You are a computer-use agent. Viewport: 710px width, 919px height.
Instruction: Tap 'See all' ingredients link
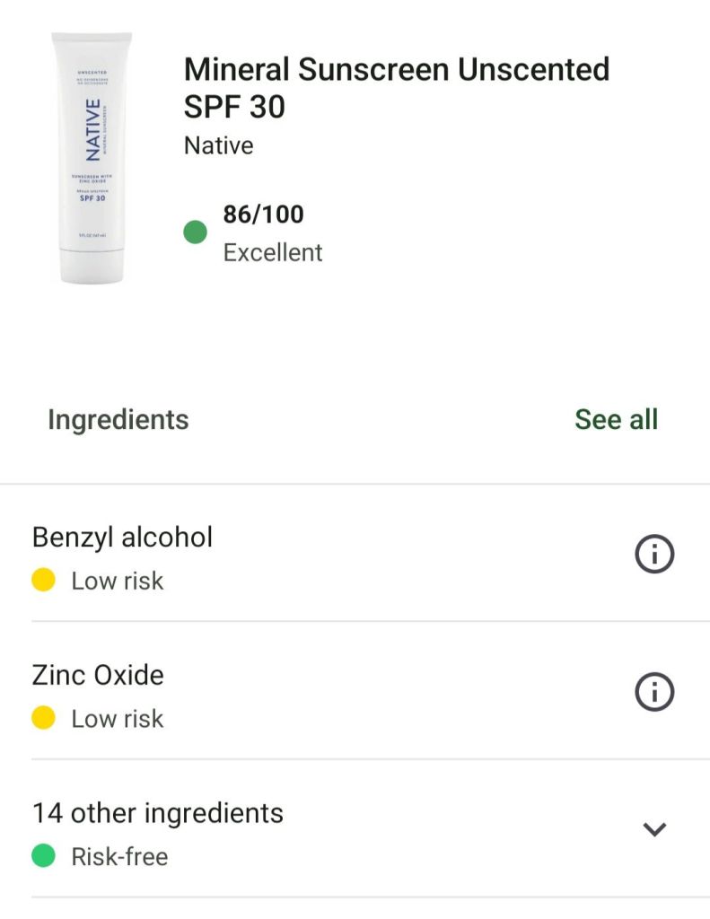coord(616,419)
